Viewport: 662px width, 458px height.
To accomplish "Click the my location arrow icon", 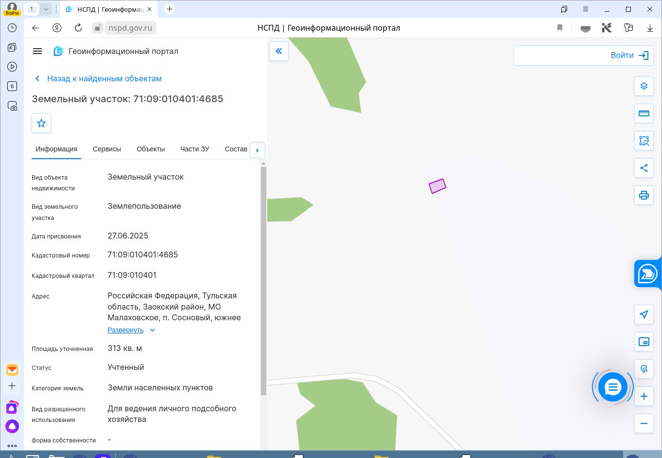I will (644, 314).
